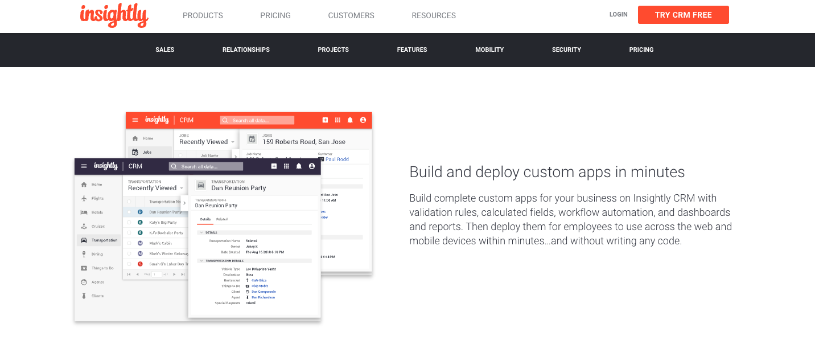Tick the checkbox for Sarah G's Labor Day row

coord(129,264)
